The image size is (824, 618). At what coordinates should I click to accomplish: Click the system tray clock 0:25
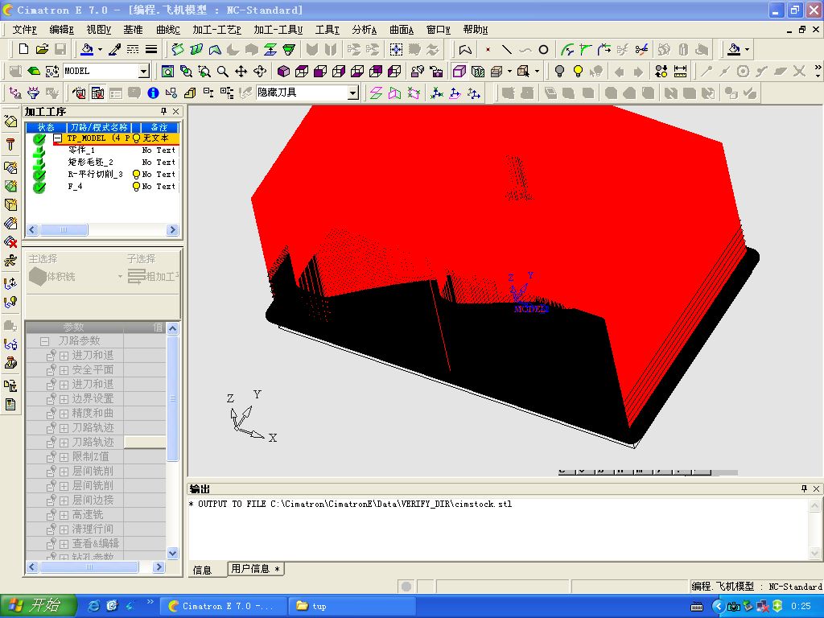[x=801, y=606]
